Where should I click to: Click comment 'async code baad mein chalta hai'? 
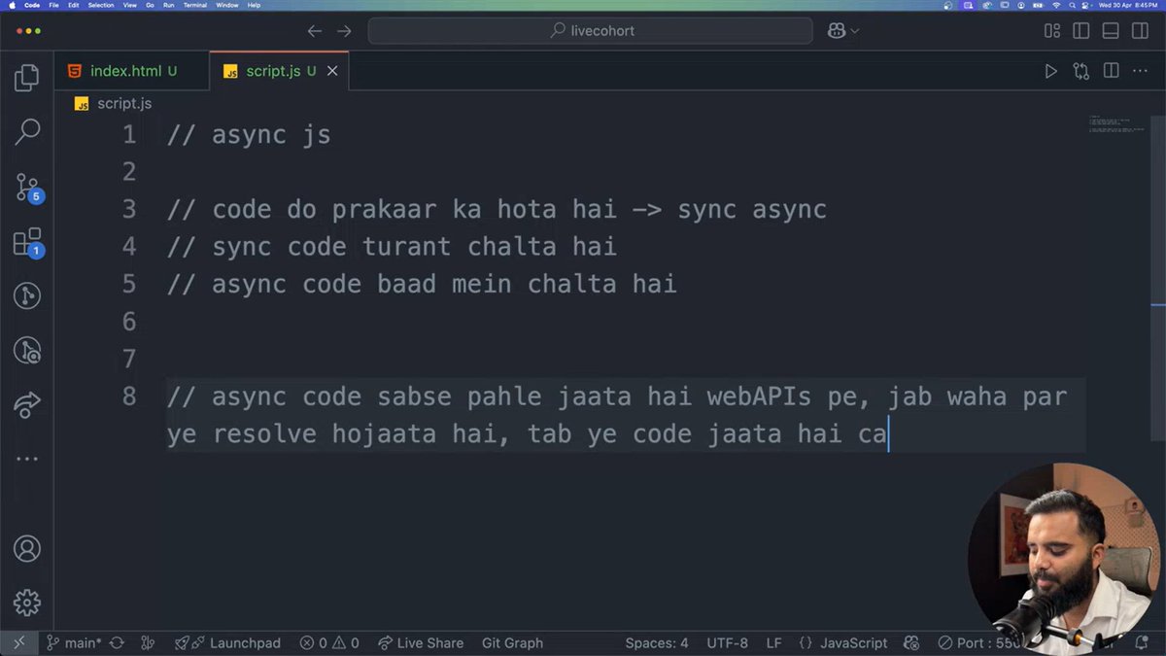(x=422, y=284)
